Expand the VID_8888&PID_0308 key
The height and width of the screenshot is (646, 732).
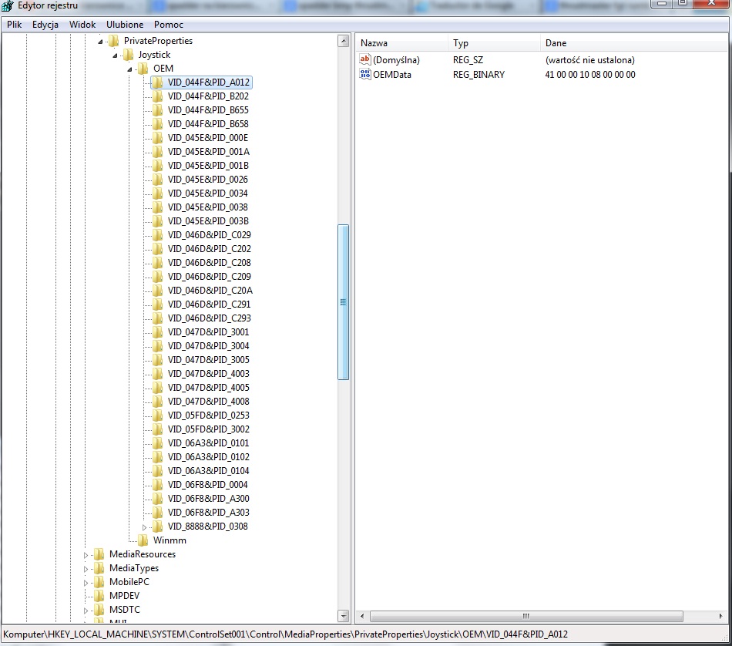click(x=144, y=527)
